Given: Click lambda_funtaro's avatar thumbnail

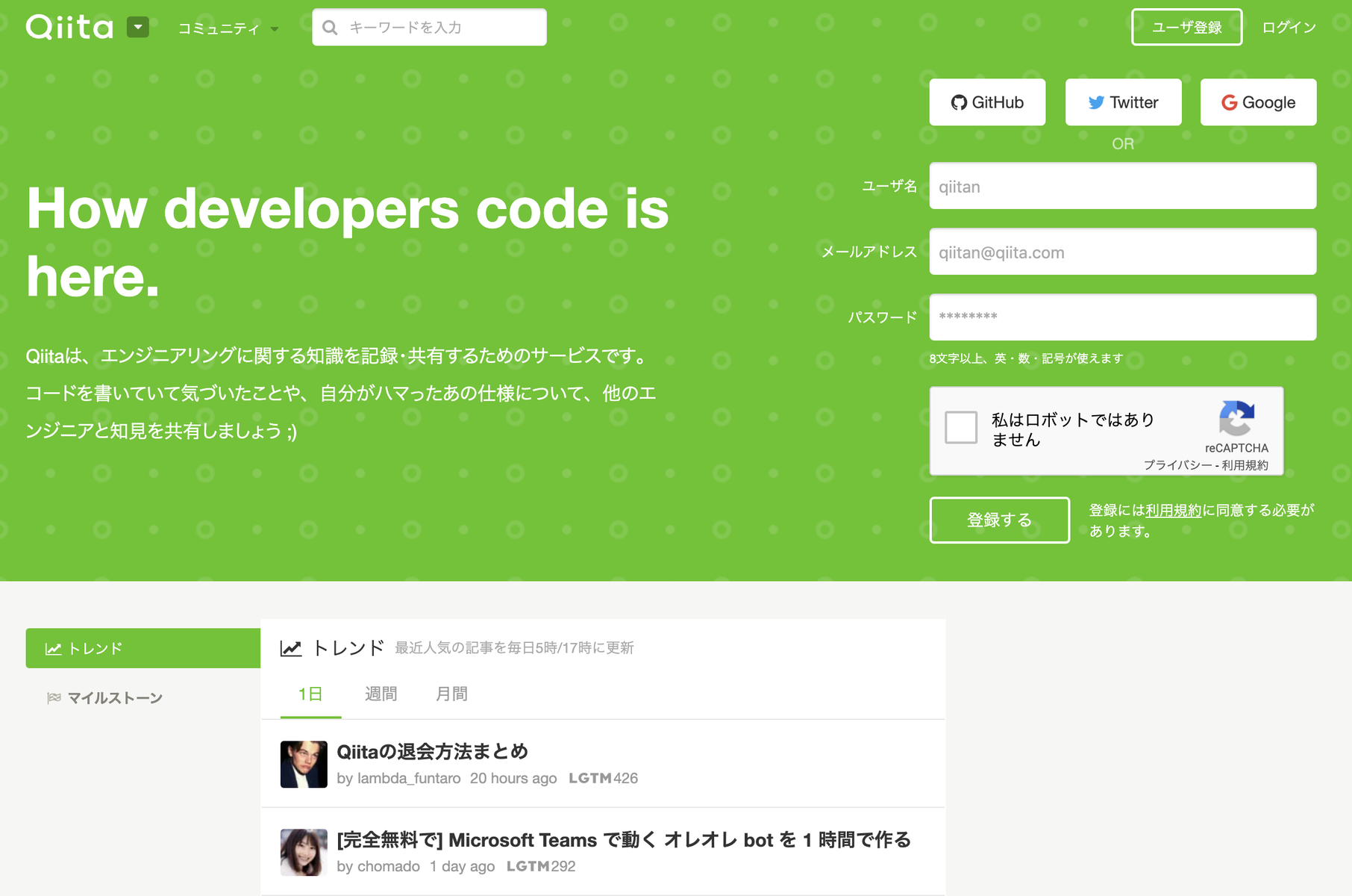Looking at the screenshot, I should [x=304, y=764].
